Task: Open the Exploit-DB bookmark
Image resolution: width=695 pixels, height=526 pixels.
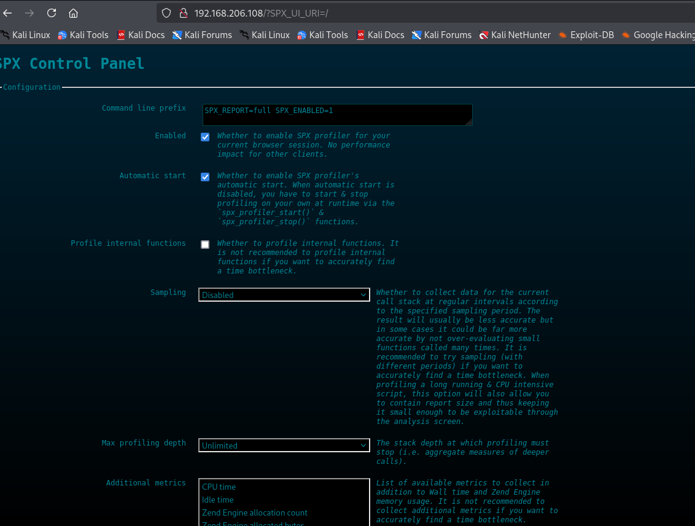Action: (x=586, y=35)
